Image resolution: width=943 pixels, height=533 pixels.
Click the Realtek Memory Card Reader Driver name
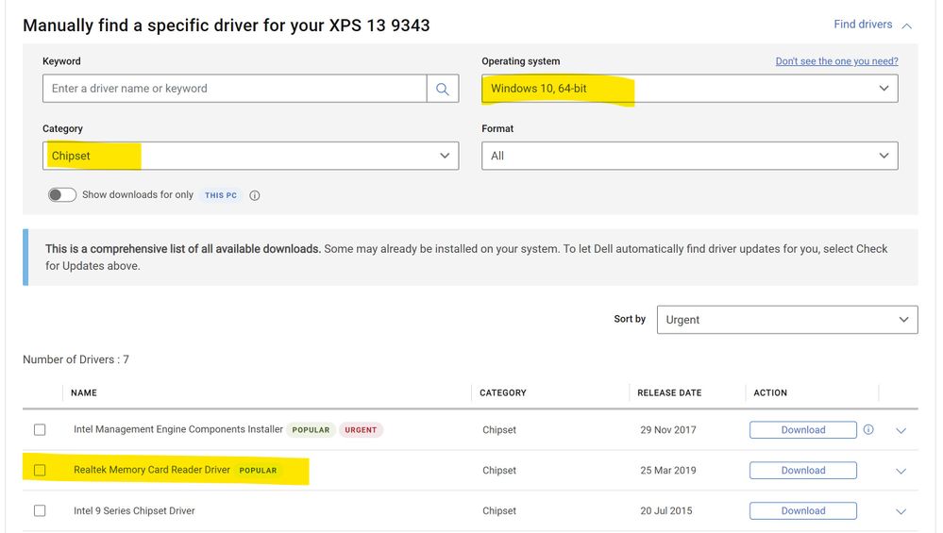[x=152, y=470]
